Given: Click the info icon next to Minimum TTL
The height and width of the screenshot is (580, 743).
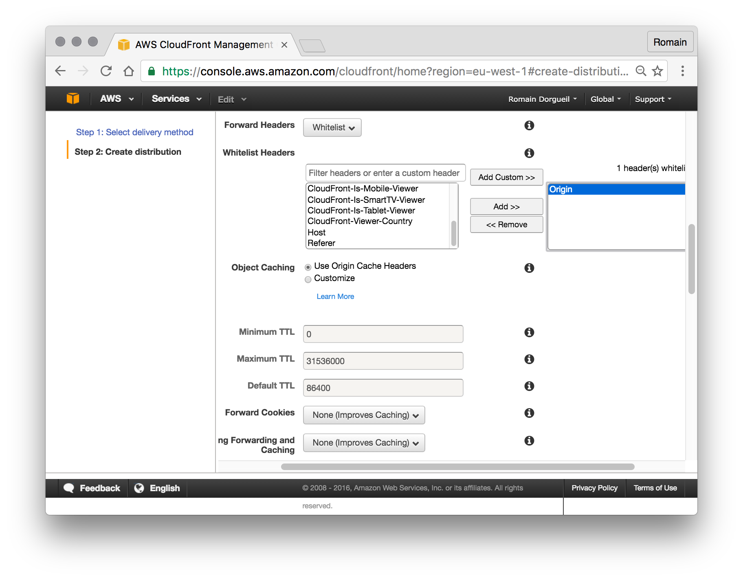Looking at the screenshot, I should point(529,332).
